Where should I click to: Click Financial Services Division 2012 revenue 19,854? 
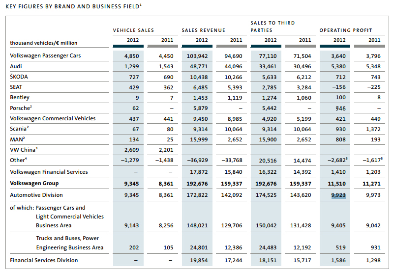pos(199,260)
